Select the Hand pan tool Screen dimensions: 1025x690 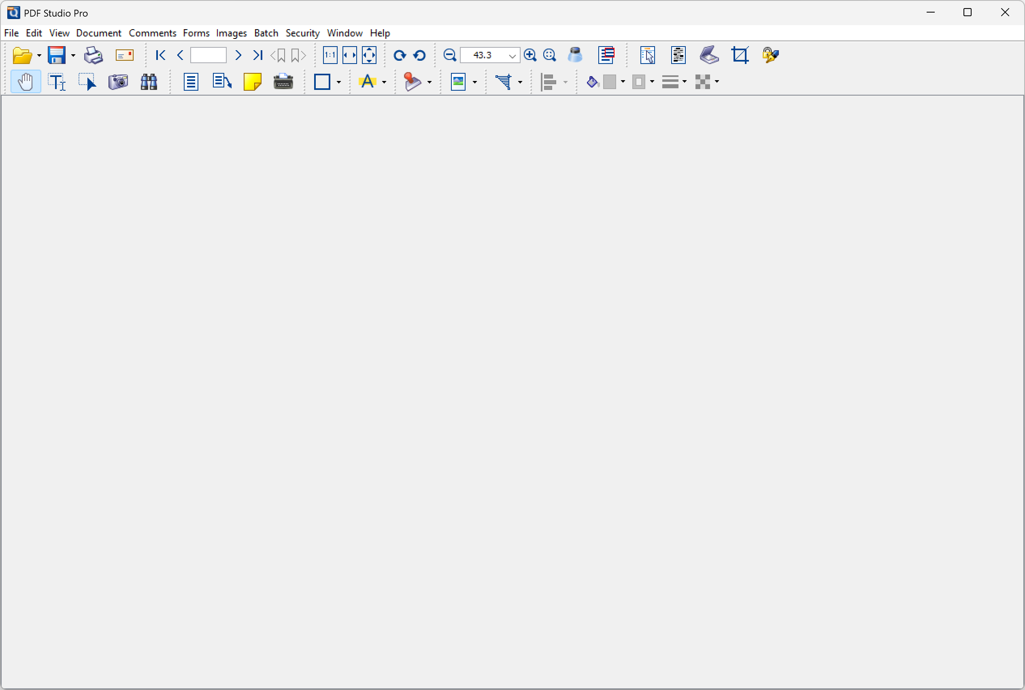(25, 82)
